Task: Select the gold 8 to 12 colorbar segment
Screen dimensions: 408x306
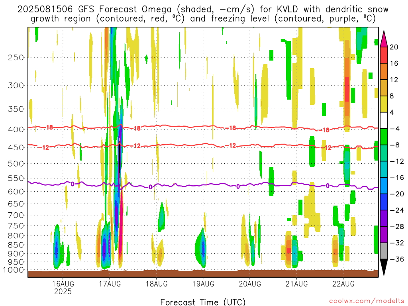Action: (x=384, y=88)
